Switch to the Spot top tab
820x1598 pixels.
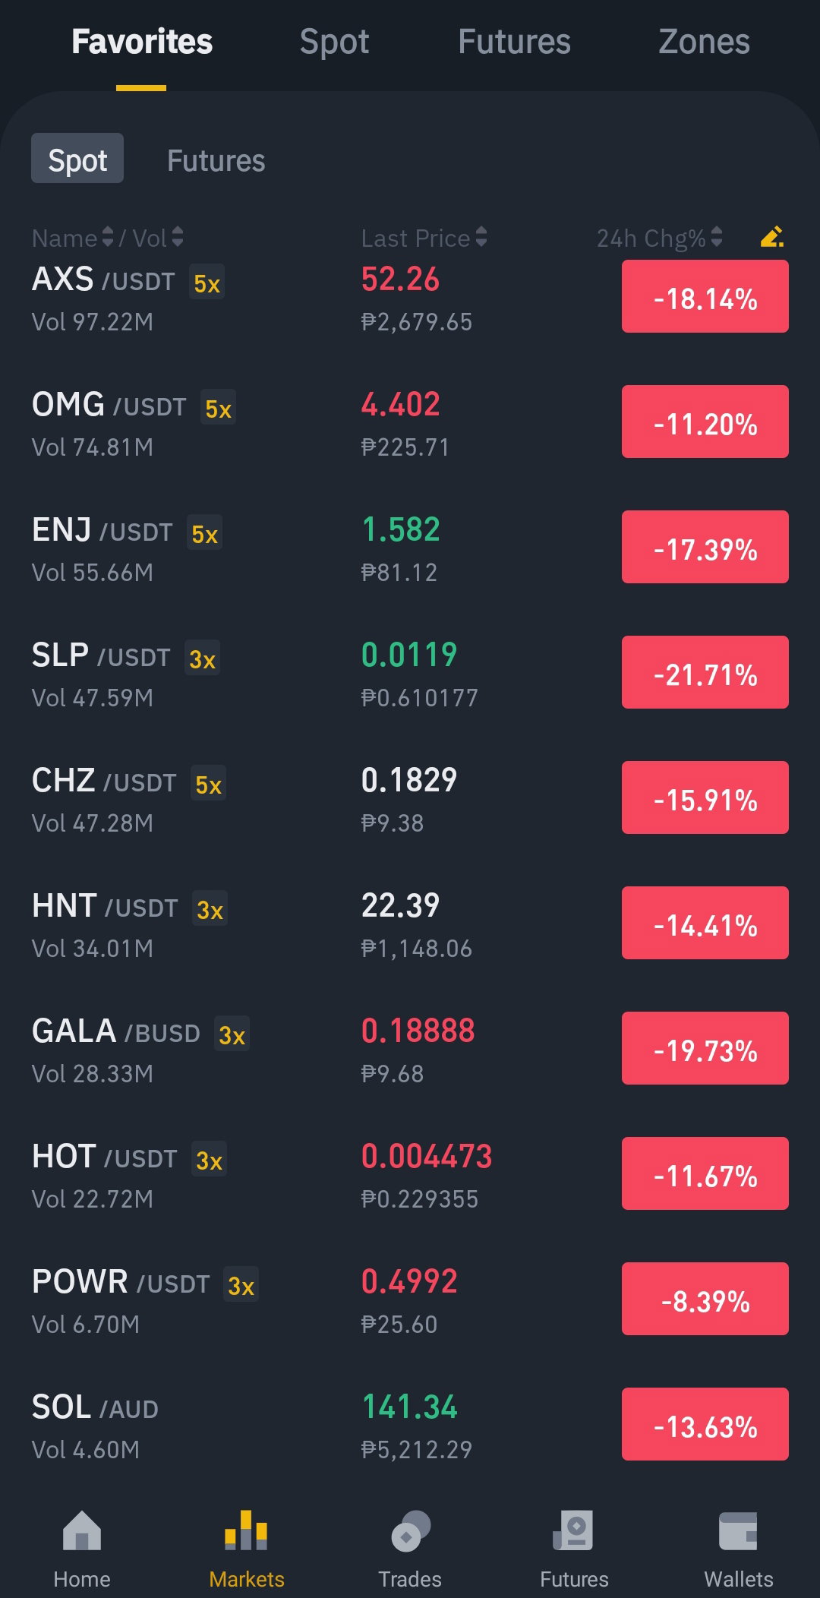tap(334, 42)
